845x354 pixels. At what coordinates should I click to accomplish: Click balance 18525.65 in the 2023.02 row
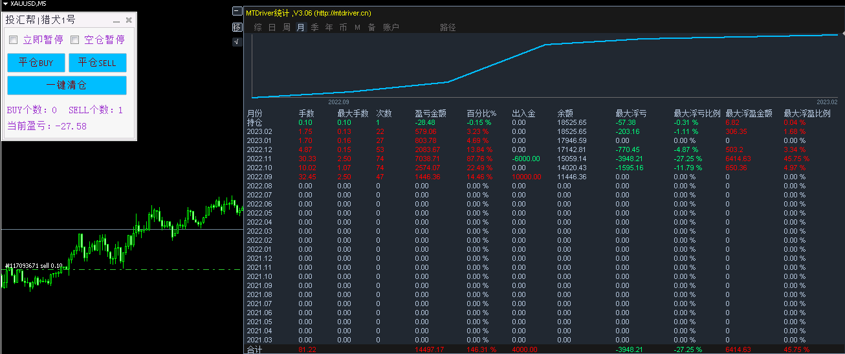point(572,131)
